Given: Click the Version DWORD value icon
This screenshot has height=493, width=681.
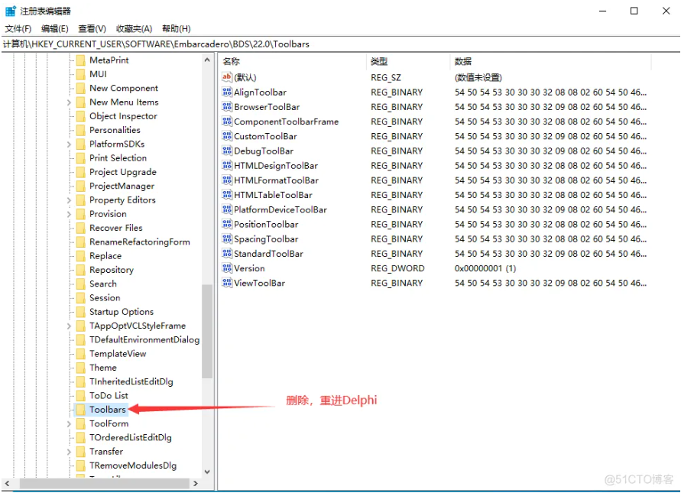Looking at the screenshot, I should click(227, 268).
